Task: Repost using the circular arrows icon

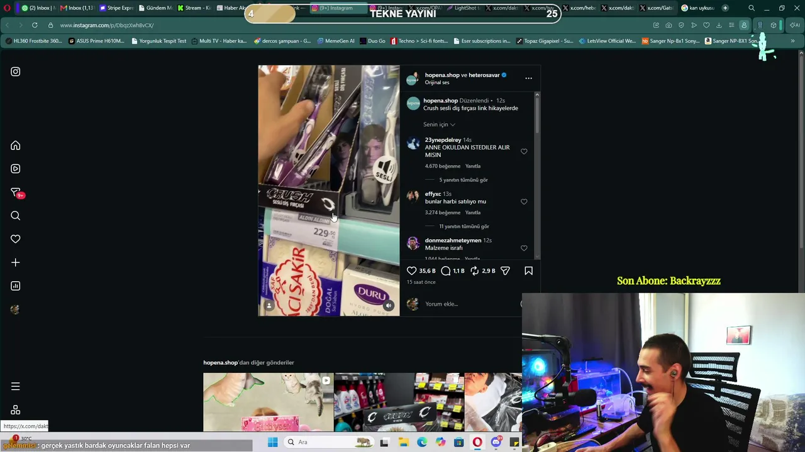Action: click(x=475, y=271)
